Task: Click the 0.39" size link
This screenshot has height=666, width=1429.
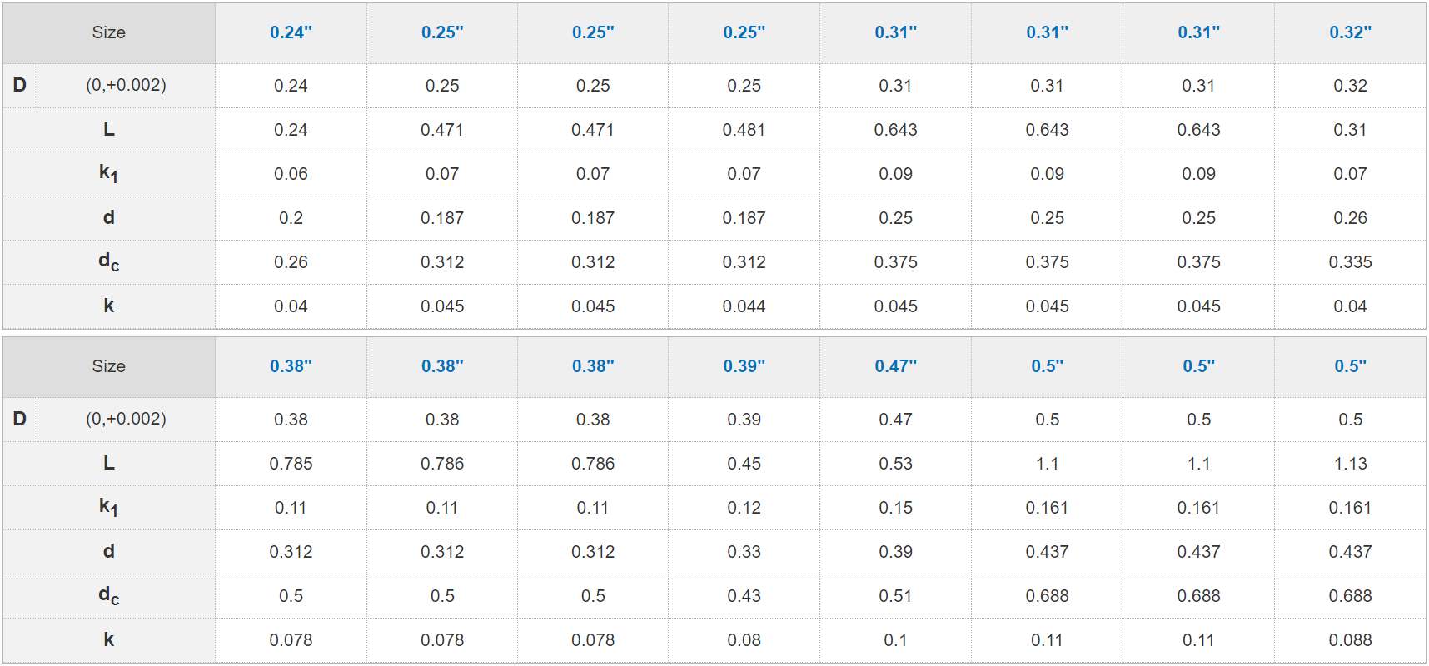Action: click(744, 366)
